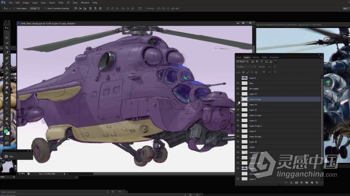Select Layer 8 thumbnail
The image size is (350, 196).
coord(245,78)
